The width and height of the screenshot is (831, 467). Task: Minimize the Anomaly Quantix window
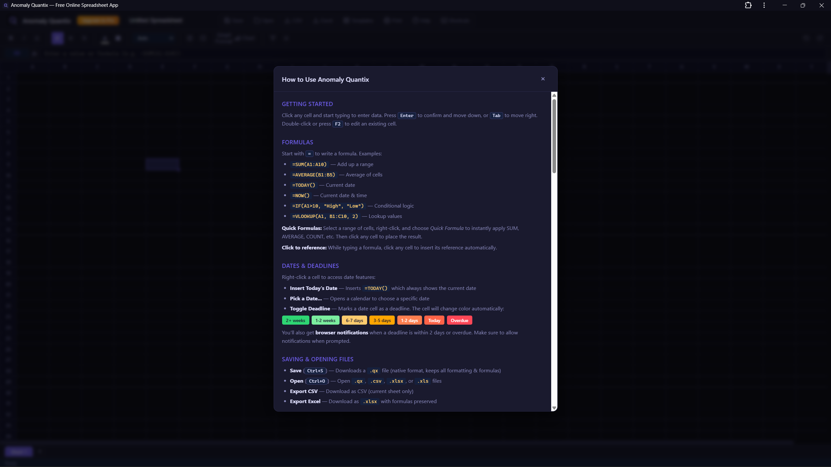point(785,5)
